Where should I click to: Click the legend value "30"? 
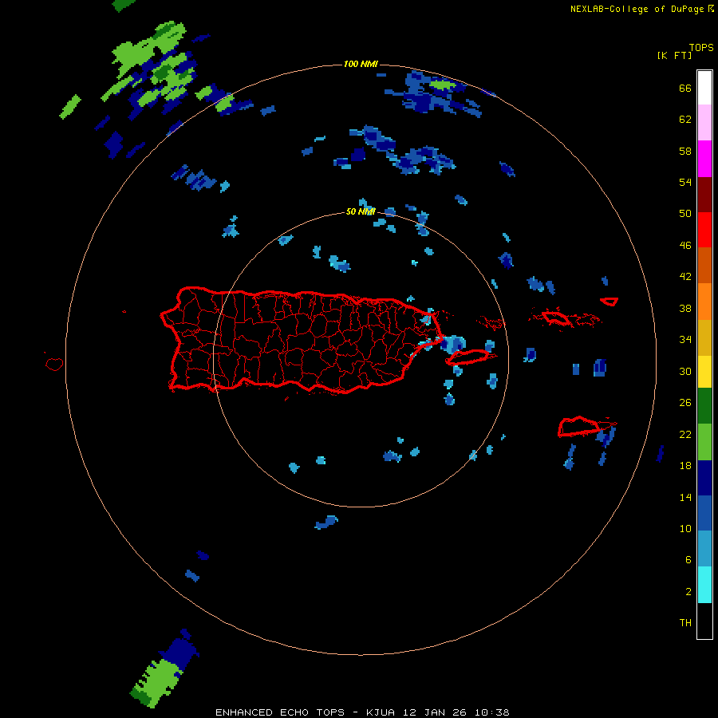click(x=685, y=371)
